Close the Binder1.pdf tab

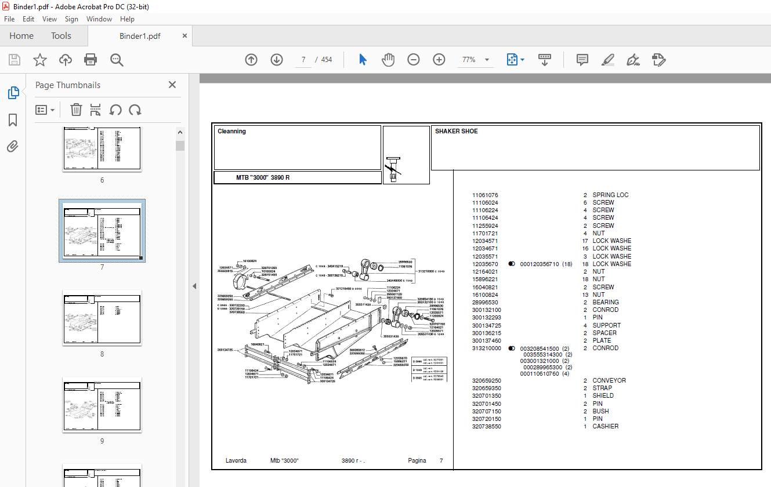pos(185,35)
